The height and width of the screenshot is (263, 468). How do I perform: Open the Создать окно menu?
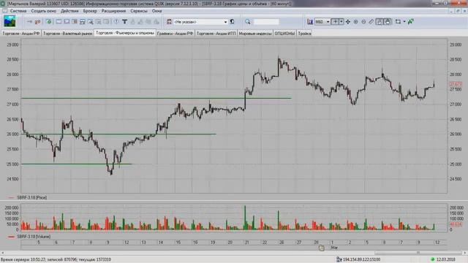tap(44, 11)
